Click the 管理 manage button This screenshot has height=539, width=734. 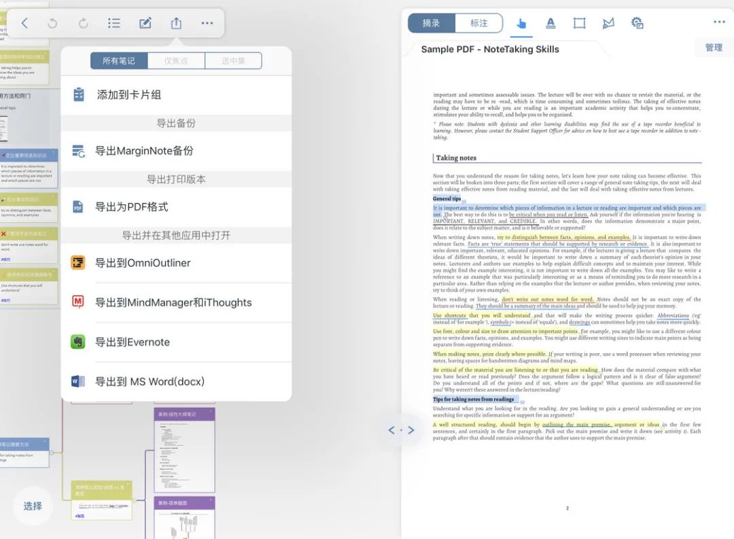coord(714,48)
